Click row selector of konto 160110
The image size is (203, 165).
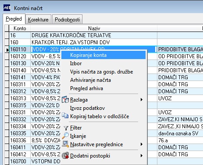point(7,49)
